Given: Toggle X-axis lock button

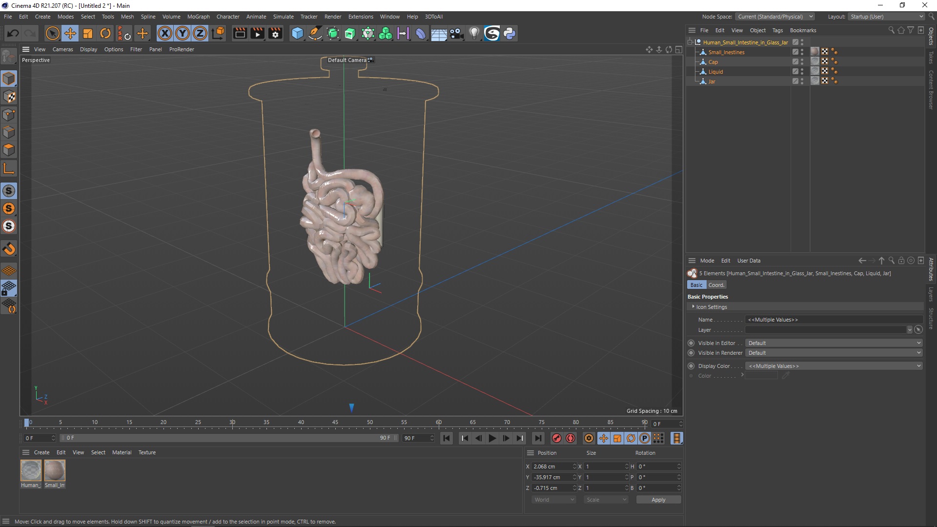Looking at the screenshot, I should (165, 33).
